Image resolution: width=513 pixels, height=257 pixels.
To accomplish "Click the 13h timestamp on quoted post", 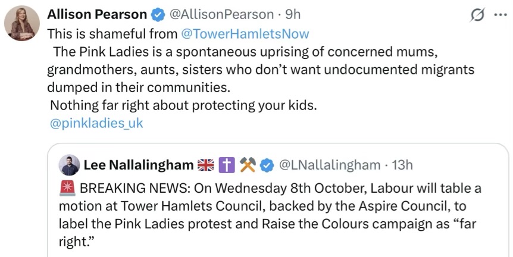I will tap(402, 165).
